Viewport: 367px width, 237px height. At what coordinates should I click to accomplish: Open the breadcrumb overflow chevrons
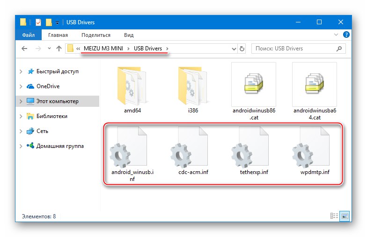coord(78,49)
